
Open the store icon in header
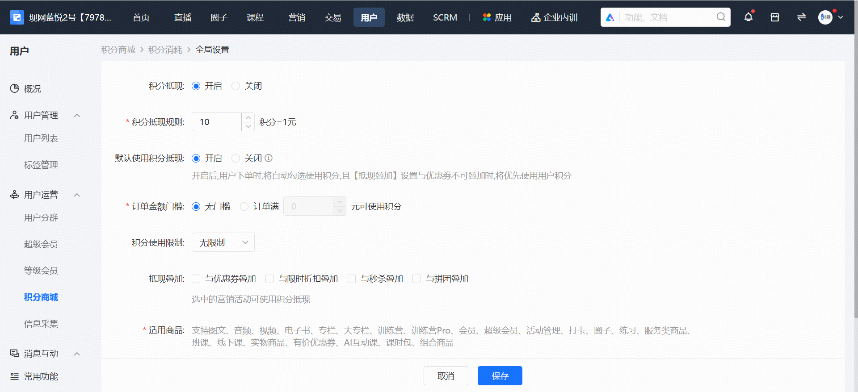pyautogui.click(x=775, y=17)
